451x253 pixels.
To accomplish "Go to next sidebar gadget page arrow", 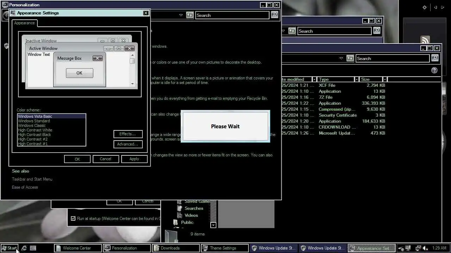I will [443, 7].
